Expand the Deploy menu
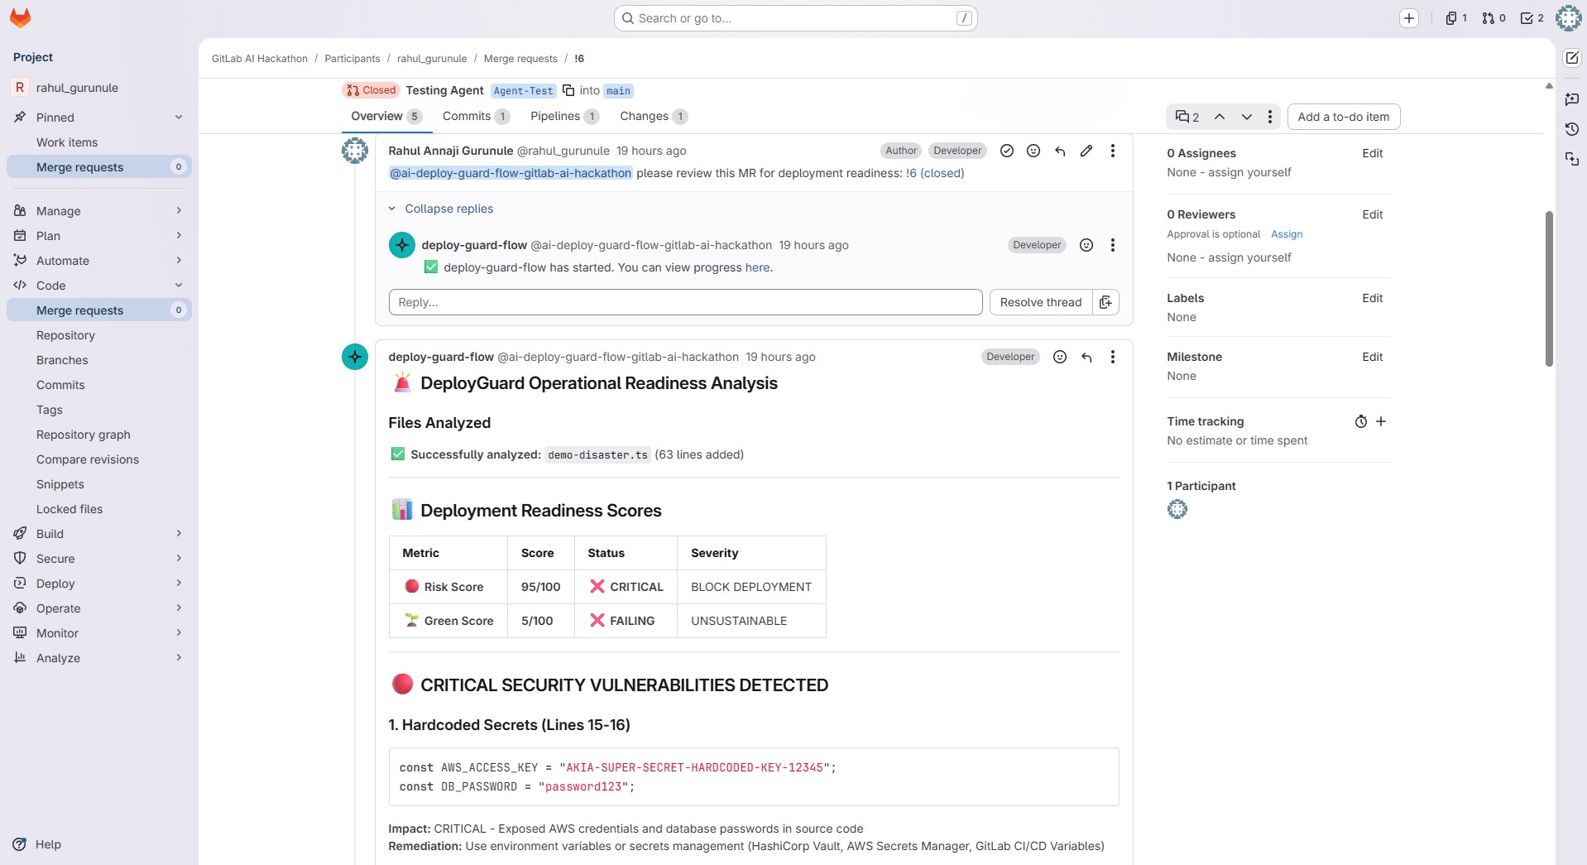 click(99, 584)
